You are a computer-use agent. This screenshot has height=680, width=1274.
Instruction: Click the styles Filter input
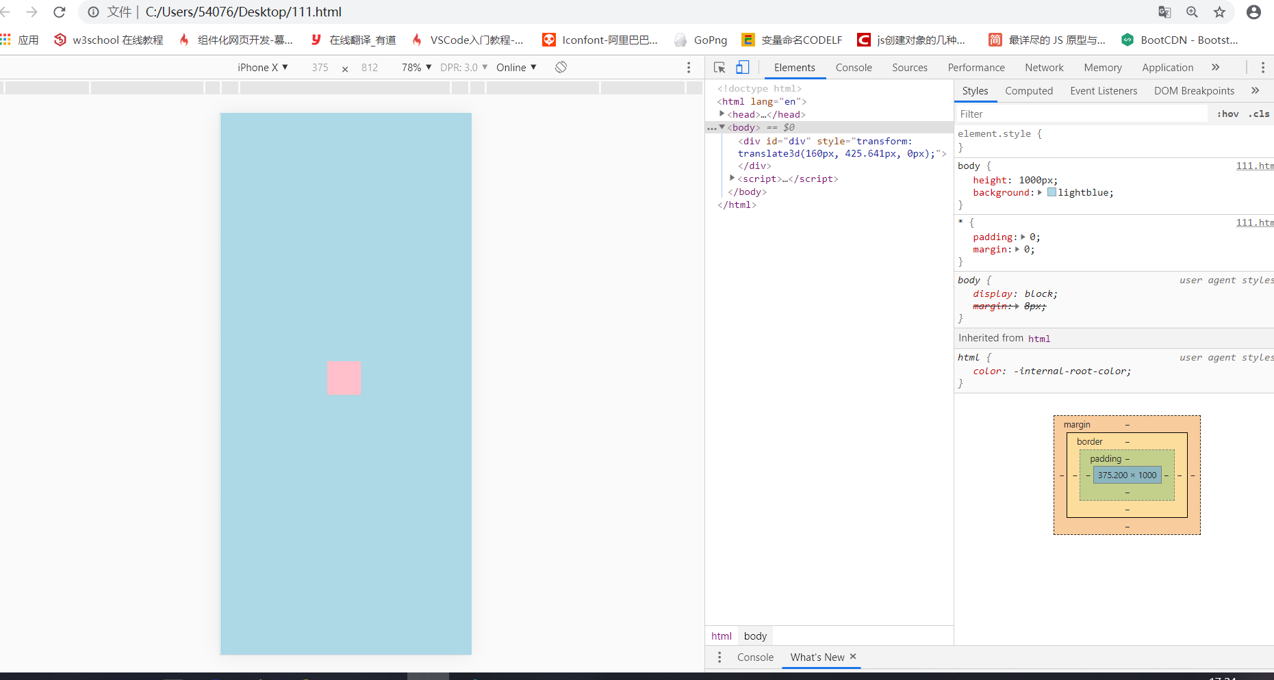point(1082,114)
